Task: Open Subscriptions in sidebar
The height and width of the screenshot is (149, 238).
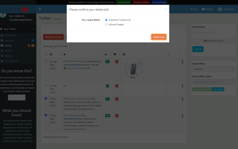Action: 11,61
